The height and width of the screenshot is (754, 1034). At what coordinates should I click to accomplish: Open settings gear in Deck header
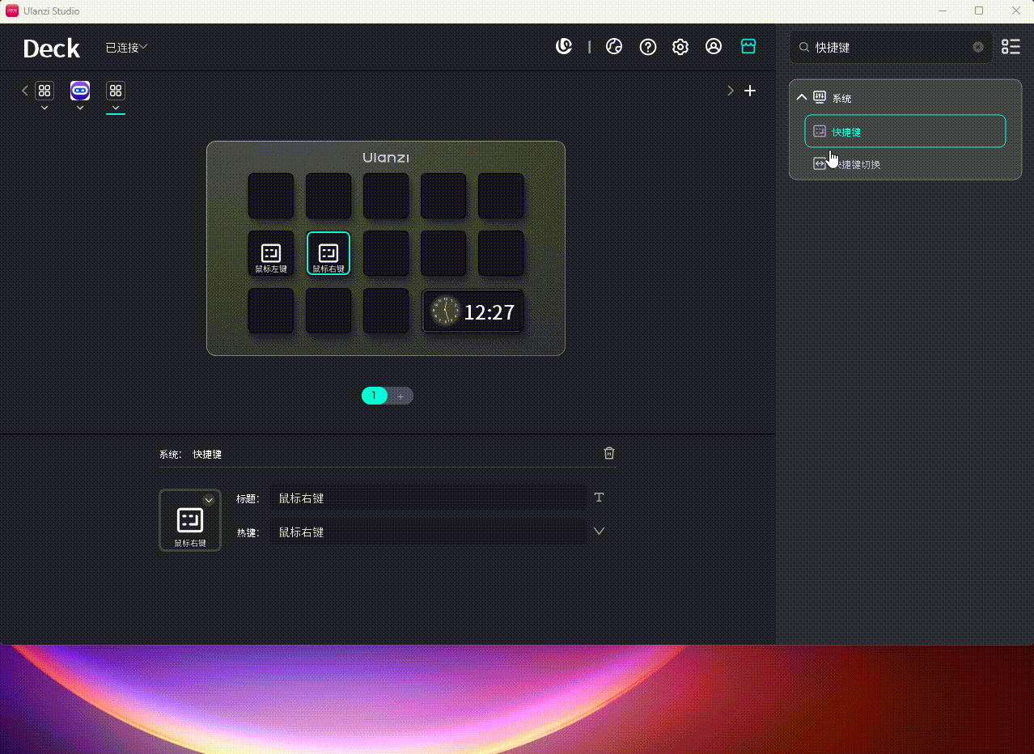680,47
